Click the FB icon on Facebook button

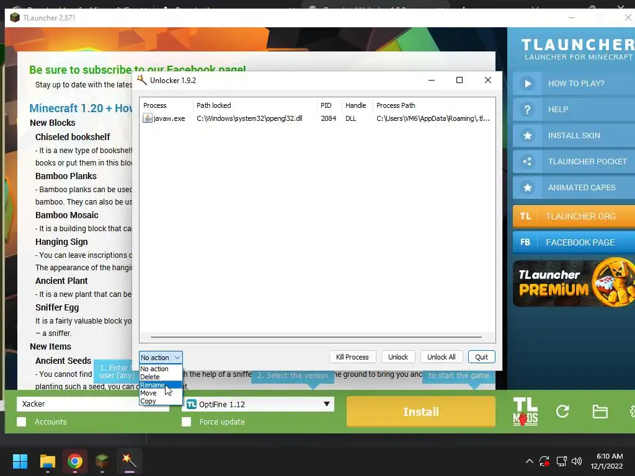[x=525, y=242]
